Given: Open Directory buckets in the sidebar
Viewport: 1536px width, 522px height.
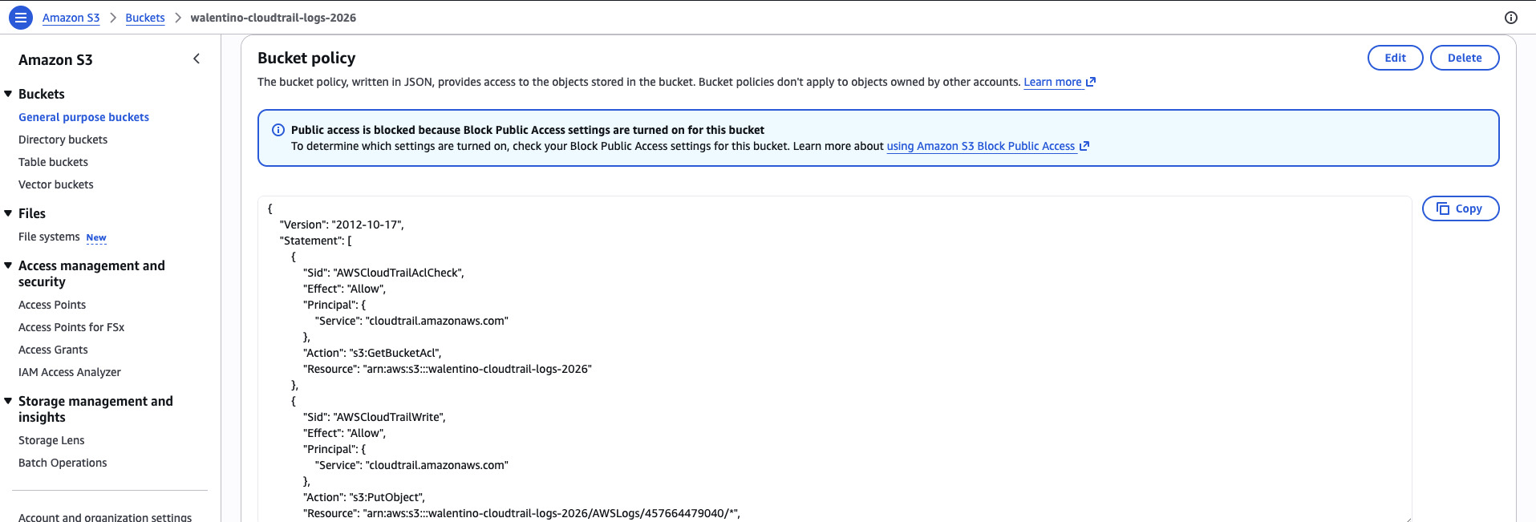Looking at the screenshot, I should coord(63,140).
